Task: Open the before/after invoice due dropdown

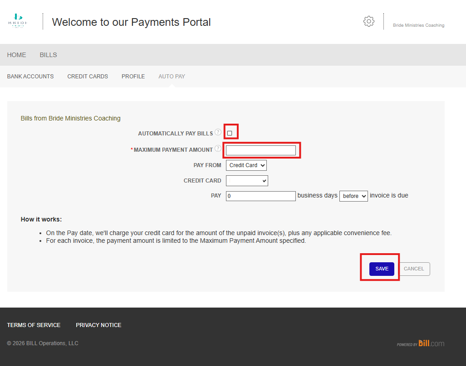Action: (353, 196)
